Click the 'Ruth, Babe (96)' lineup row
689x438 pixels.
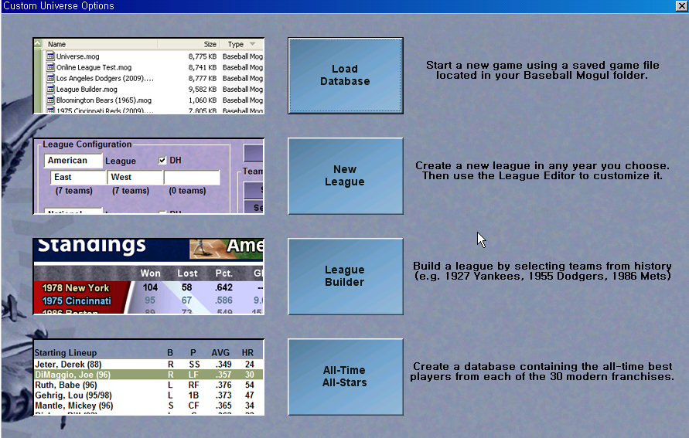click(x=148, y=385)
